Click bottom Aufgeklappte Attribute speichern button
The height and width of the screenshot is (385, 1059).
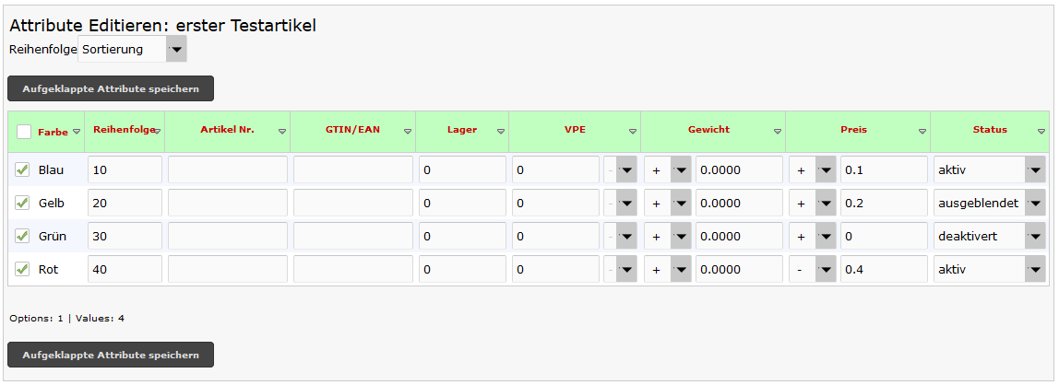pyautogui.click(x=111, y=355)
